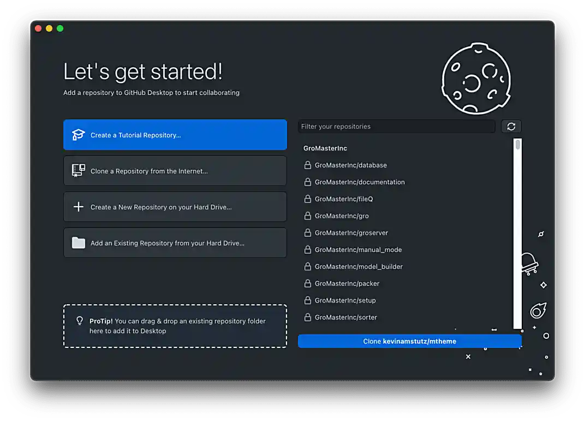Screen dimensions: 585x421
Task: Open Clone a Repository from the Internet
Action: [175, 171]
